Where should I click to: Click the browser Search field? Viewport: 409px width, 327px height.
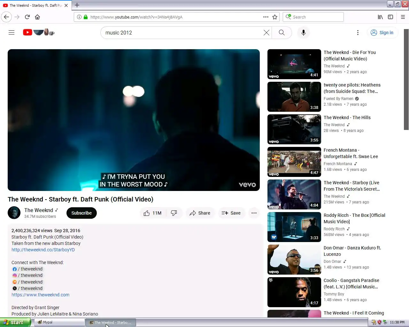click(313, 17)
